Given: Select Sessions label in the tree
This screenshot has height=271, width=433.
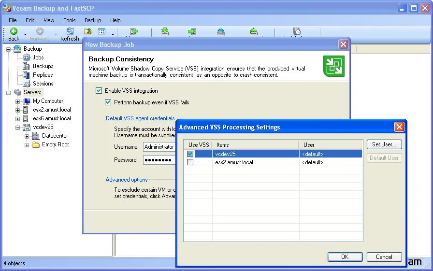Looking at the screenshot, I should pyautogui.click(x=43, y=84).
